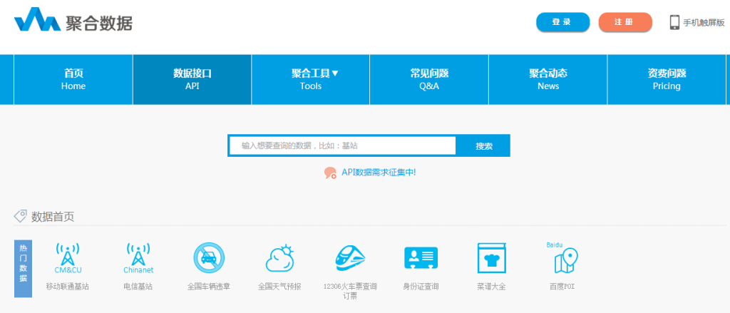Click the 移动联通基站 text label

(68, 287)
